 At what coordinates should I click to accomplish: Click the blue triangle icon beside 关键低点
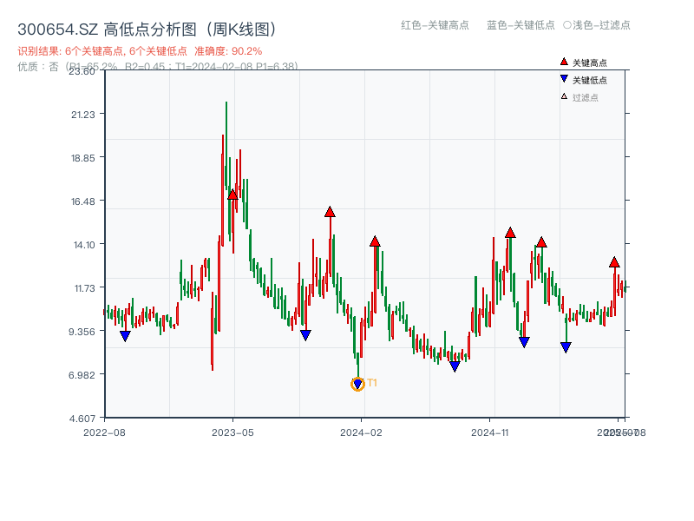click(x=563, y=78)
